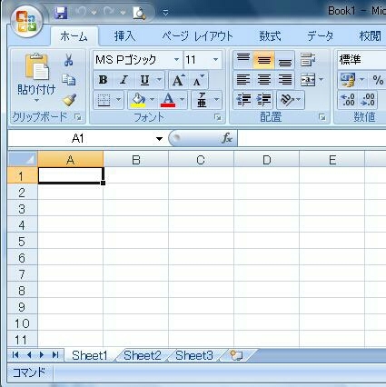Click the Copy icon in clipboard group
The image size is (386, 387).
pos(69,80)
